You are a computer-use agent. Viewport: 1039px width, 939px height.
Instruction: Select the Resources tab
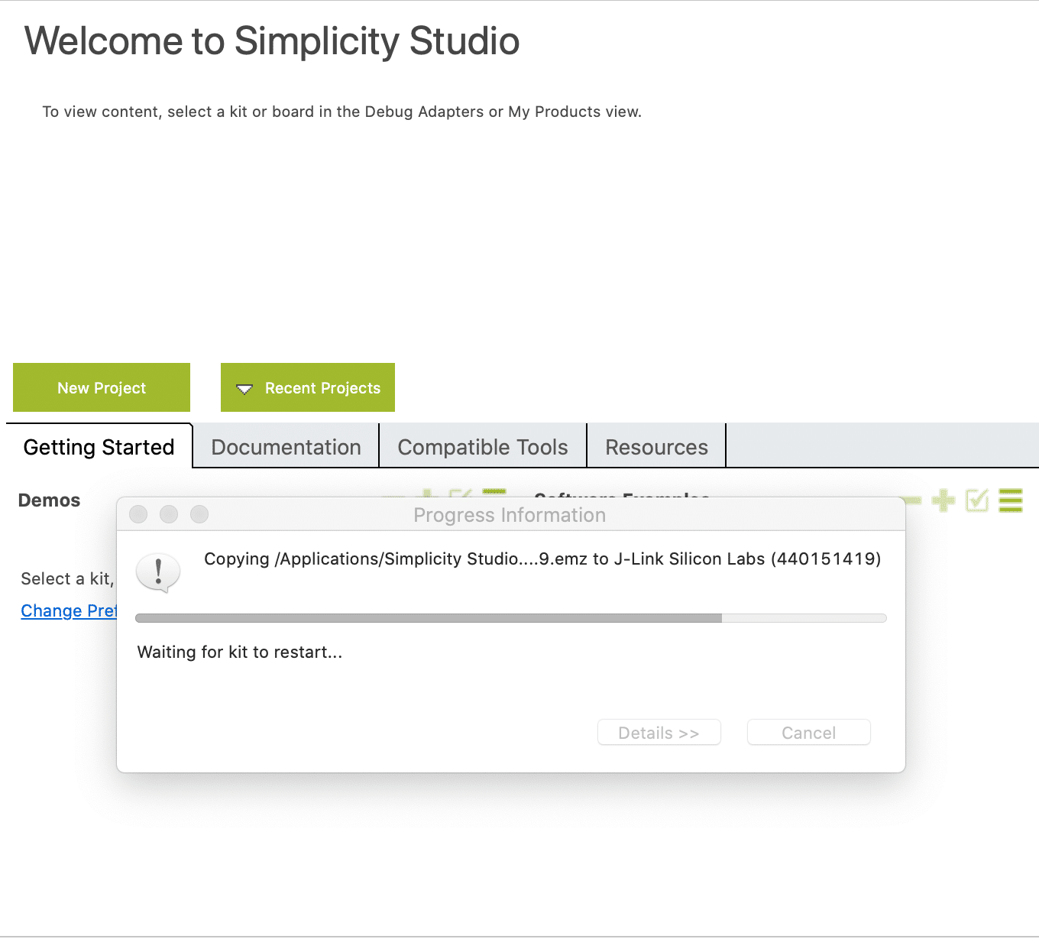click(655, 446)
